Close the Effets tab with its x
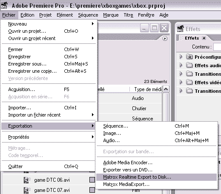The height and width of the screenshot is (194, 221). click(204, 38)
